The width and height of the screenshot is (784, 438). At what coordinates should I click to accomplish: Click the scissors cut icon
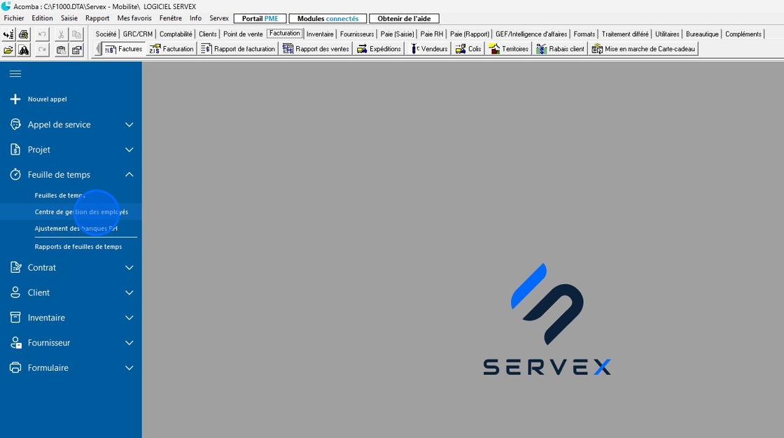(61, 34)
